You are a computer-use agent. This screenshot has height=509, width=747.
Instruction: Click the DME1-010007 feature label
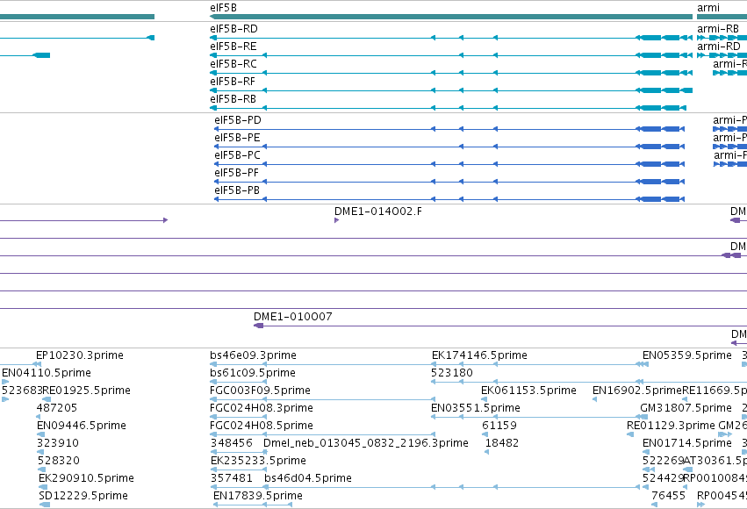click(x=292, y=317)
